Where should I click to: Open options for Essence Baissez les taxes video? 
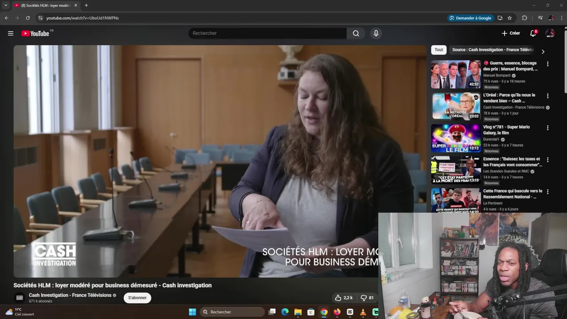(548, 159)
